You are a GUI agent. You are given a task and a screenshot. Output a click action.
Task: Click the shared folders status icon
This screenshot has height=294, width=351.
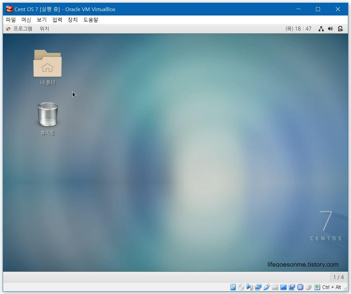click(x=275, y=287)
